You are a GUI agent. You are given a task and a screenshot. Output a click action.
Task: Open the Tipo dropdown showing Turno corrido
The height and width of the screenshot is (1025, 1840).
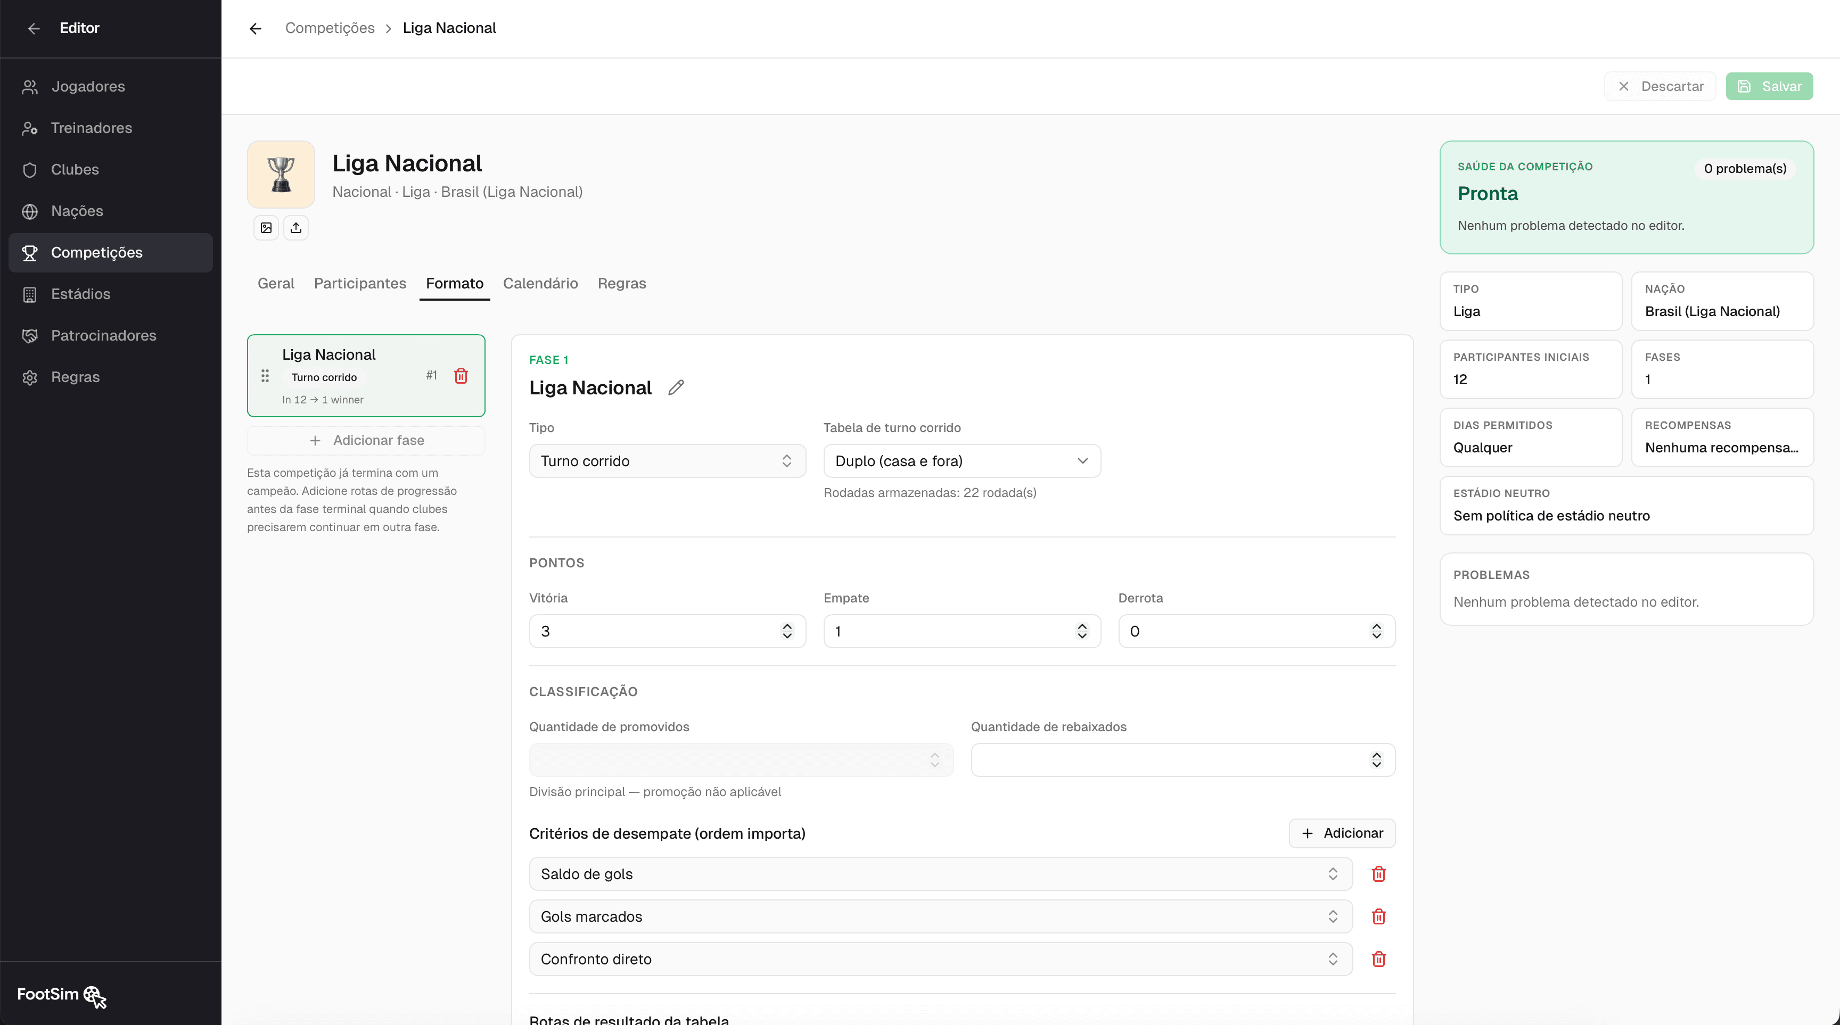point(667,461)
